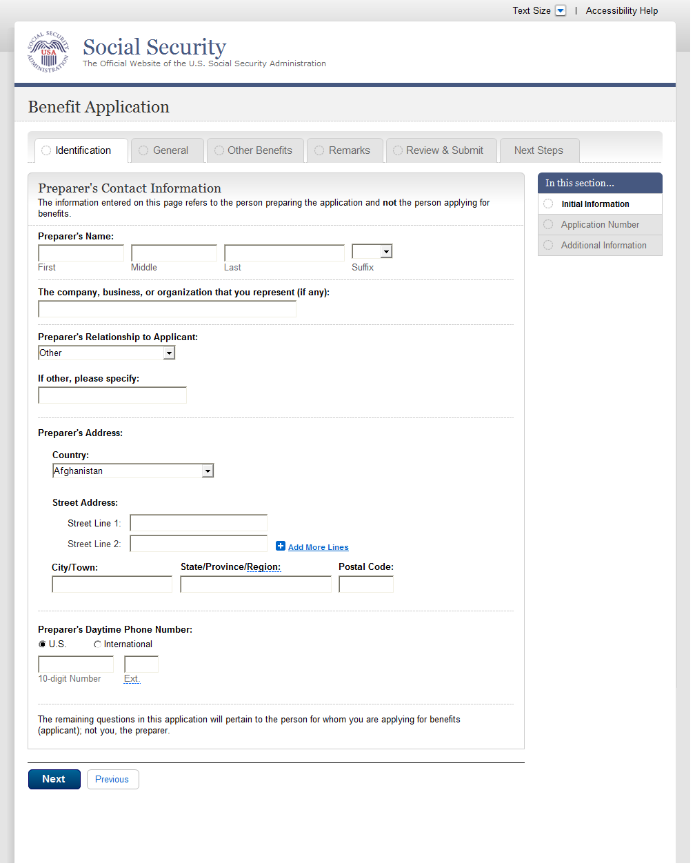Open the Preparer's Relationship to Applicant dropdown
This screenshot has width=695, height=868.
107,353
